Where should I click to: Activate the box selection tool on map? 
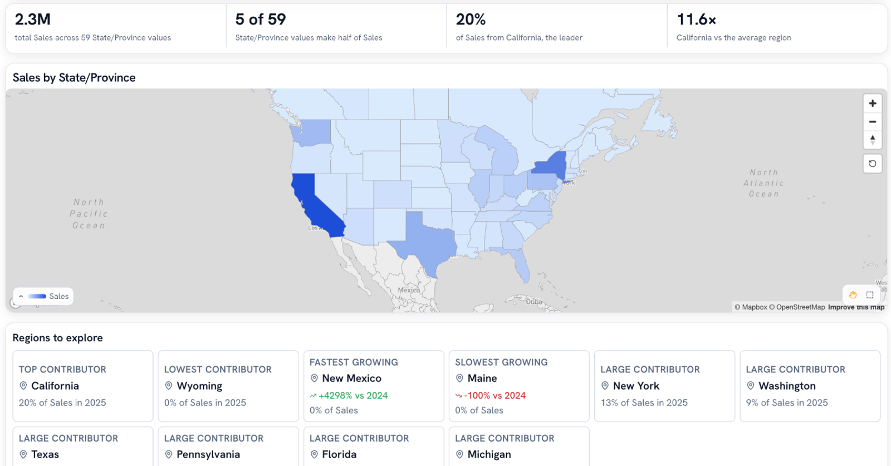click(x=870, y=295)
